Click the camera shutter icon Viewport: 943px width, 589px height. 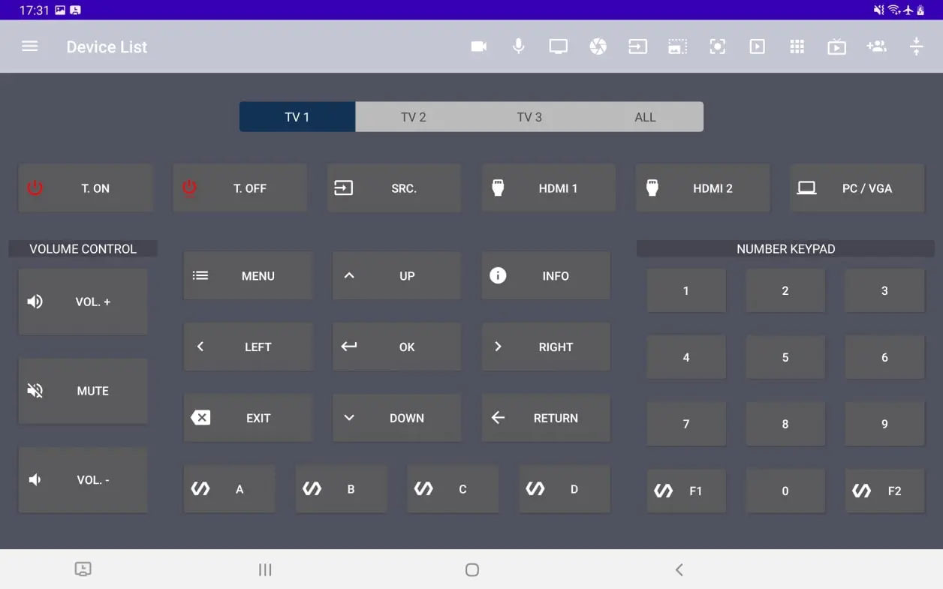(598, 47)
